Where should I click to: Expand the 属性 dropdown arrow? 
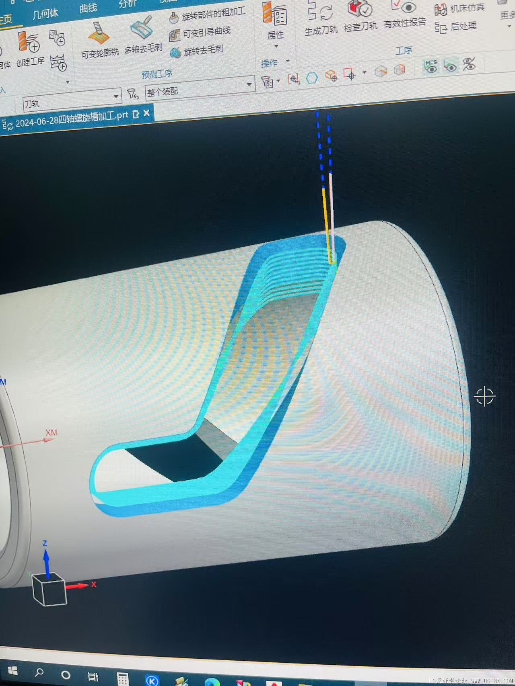[276, 47]
